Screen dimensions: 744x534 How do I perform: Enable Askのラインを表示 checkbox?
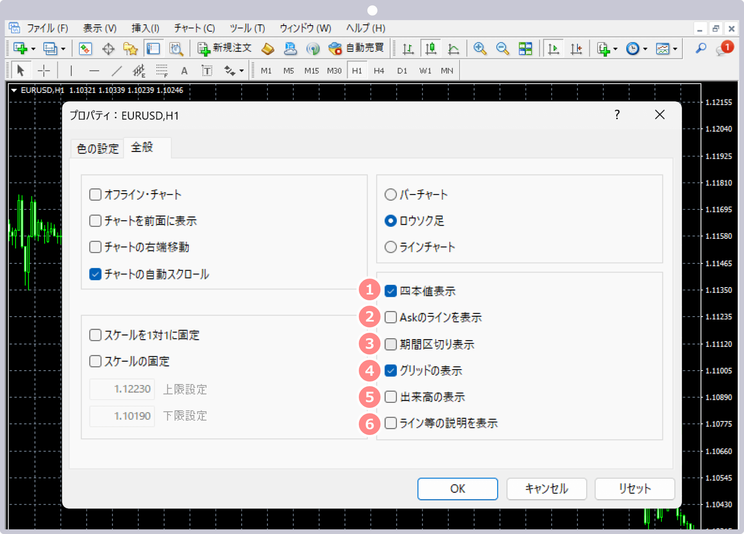[391, 317]
